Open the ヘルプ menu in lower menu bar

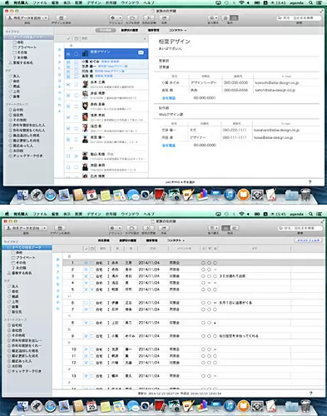click(149, 214)
